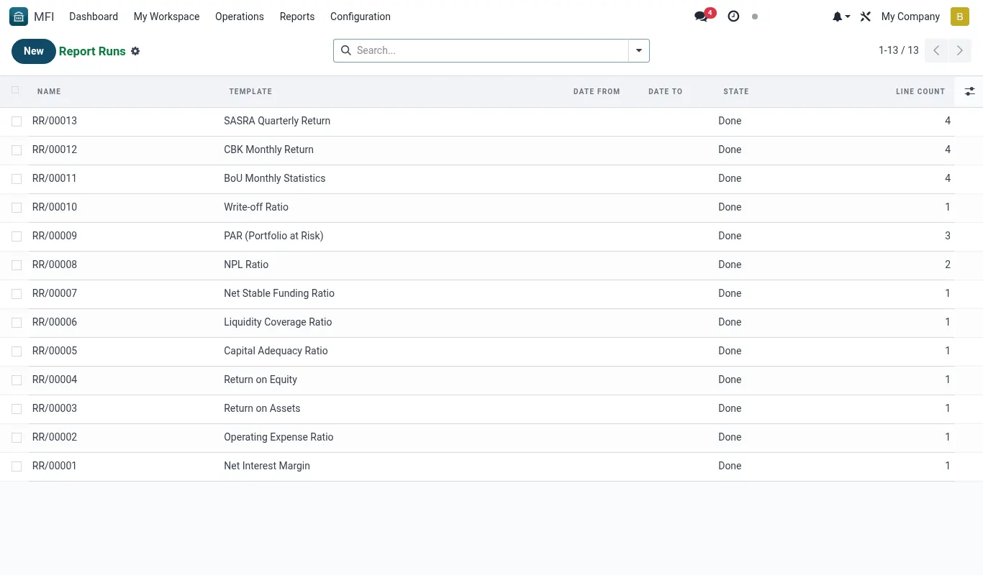Viewport: 983px width, 575px height.
Task: Click the notification bell icon
Action: [x=841, y=17]
